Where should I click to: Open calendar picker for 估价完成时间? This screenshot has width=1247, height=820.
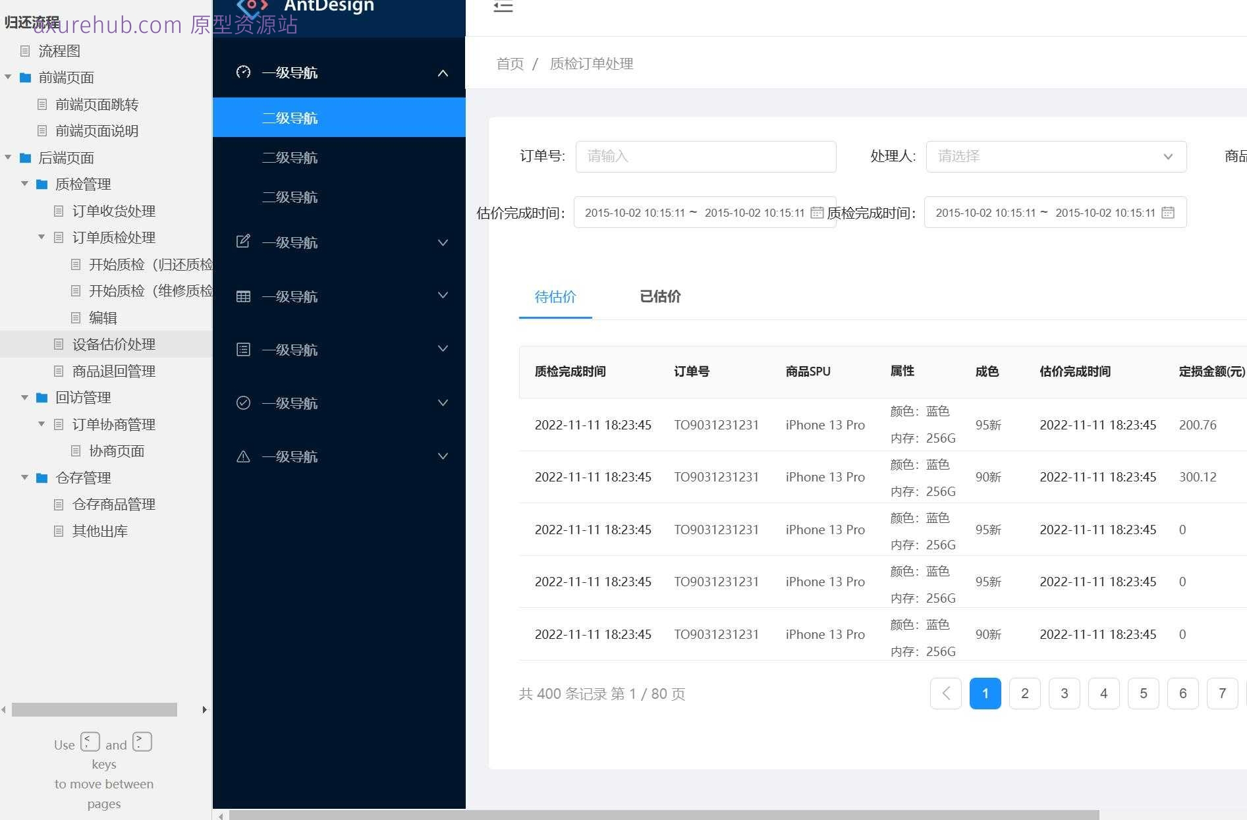coord(816,212)
